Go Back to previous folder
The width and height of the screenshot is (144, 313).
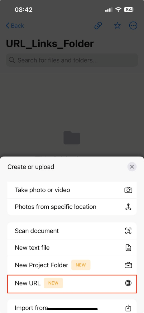click(15, 26)
